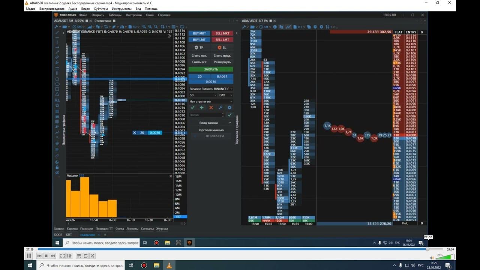Expand the Ввод заявки section
This screenshot has height=270, width=480.
pos(211,123)
